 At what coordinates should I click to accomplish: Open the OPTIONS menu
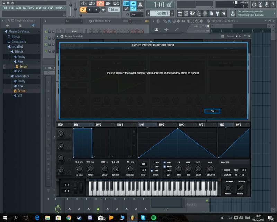[48, 8]
